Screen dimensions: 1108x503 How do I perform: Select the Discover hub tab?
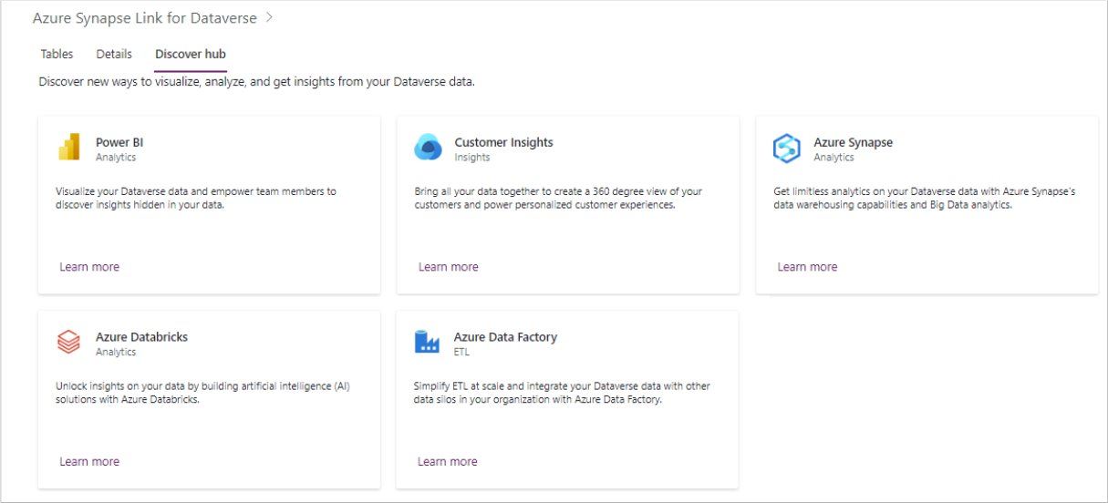click(191, 55)
